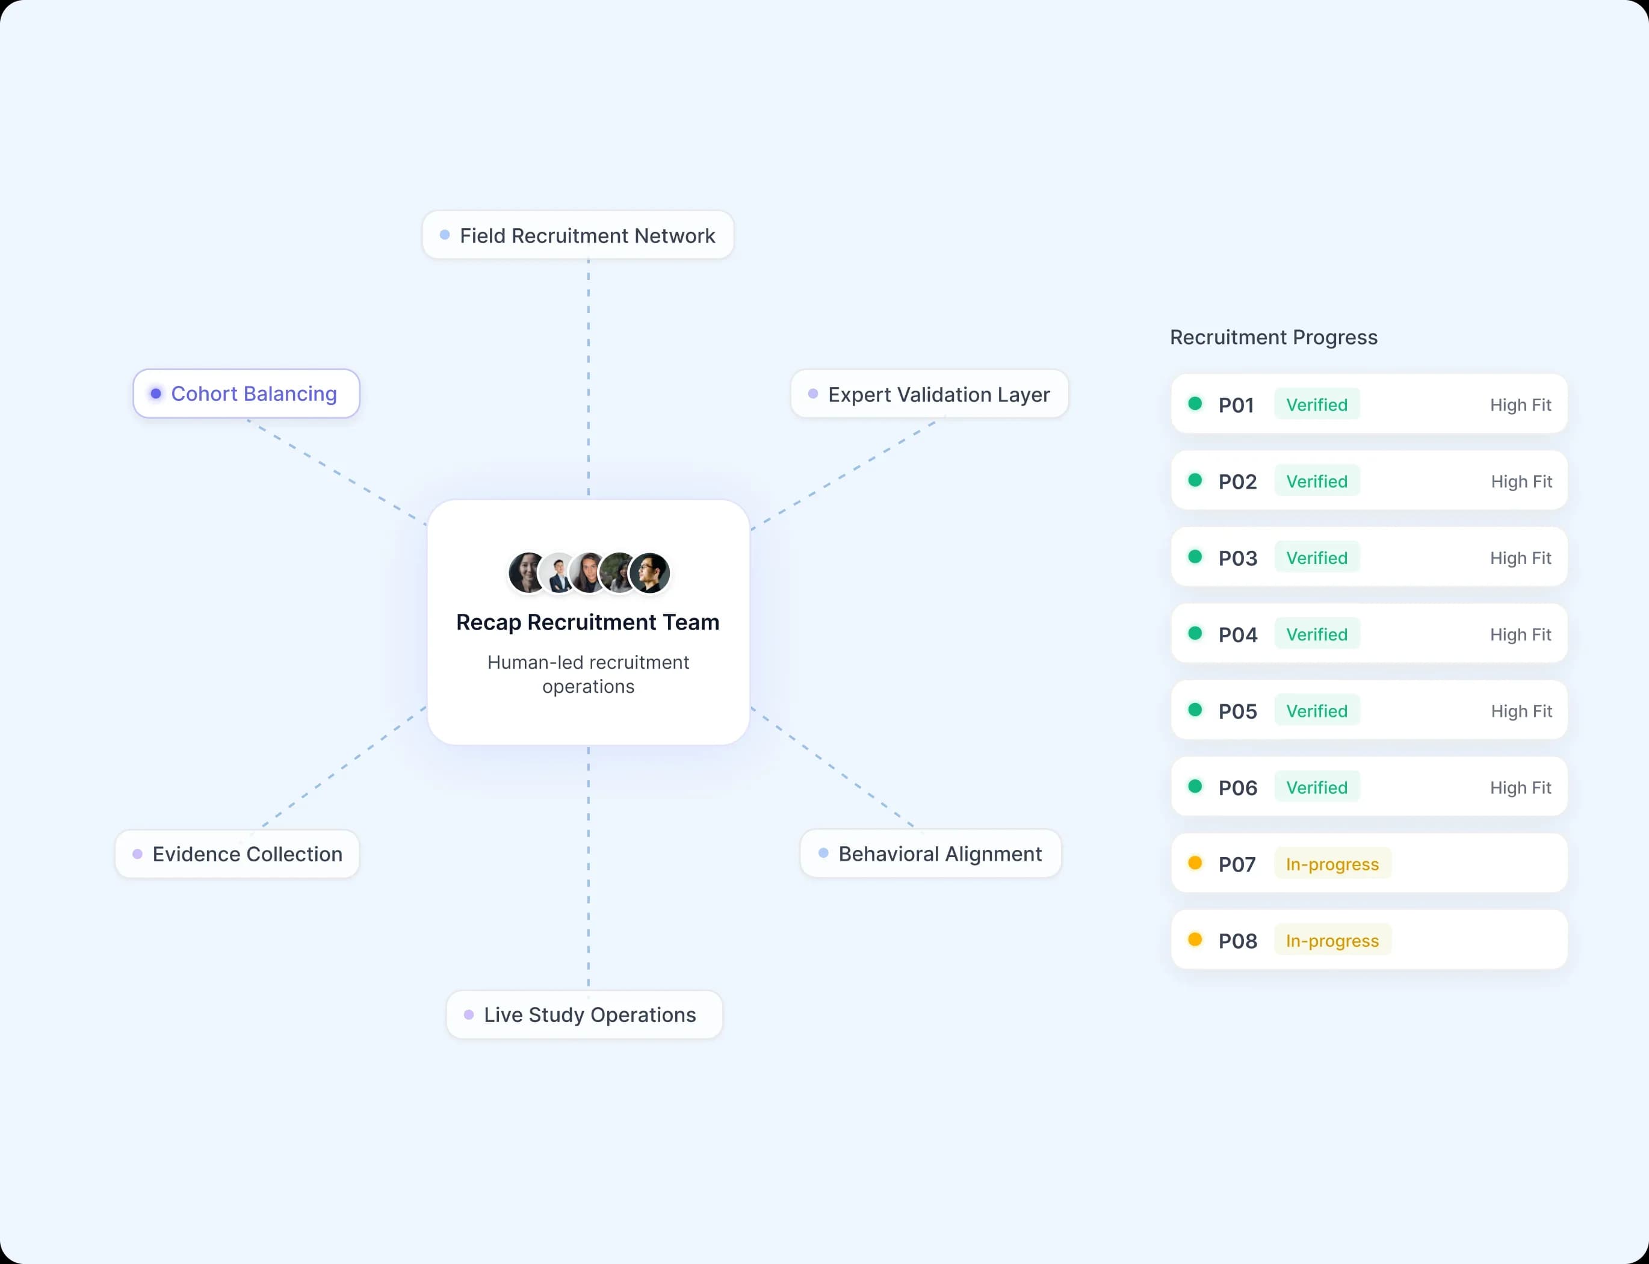Screen dimensions: 1649x1264
Task: Click the last avatar of man with glasses
Action: [x=650, y=572]
